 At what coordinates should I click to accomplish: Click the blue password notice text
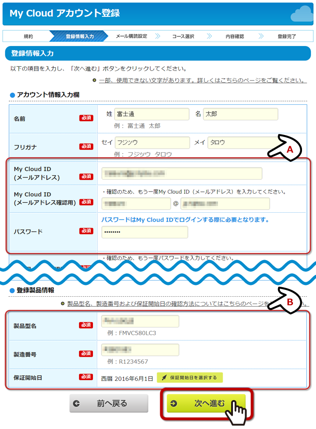pyautogui.click(x=186, y=220)
